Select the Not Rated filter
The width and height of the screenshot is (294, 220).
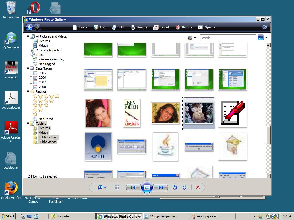(46, 119)
